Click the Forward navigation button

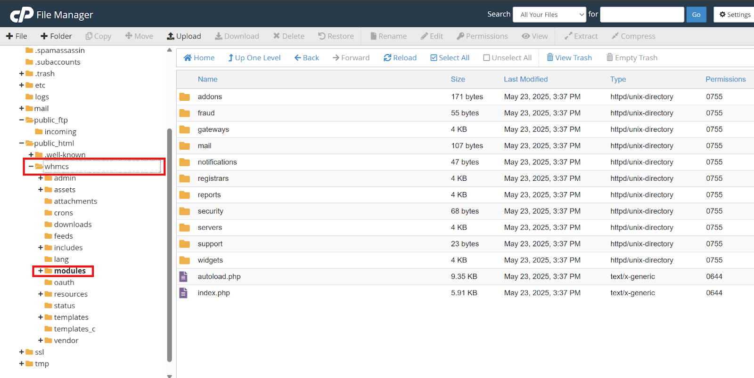coord(351,58)
